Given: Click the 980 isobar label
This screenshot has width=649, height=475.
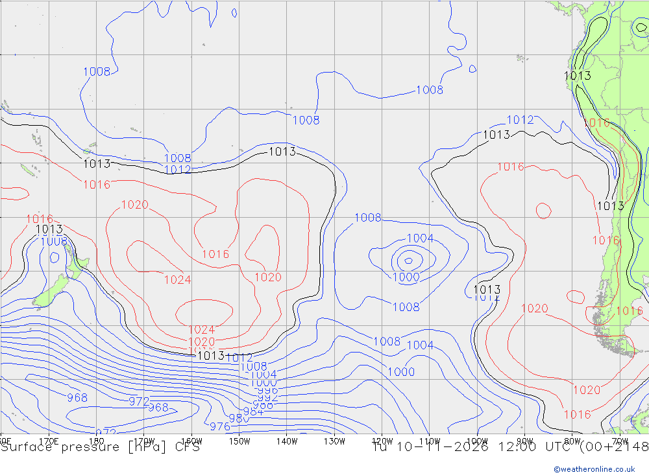Looking at the screenshot, I should tap(239, 419).
